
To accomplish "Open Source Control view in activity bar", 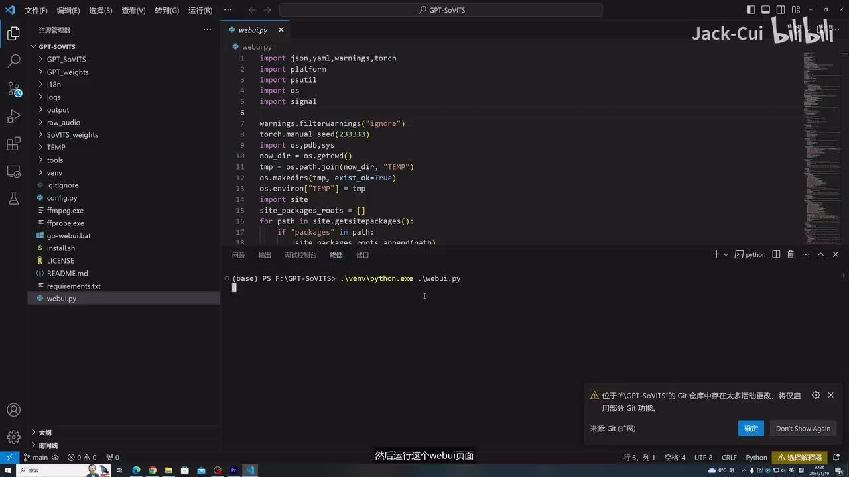I will 13,89.
